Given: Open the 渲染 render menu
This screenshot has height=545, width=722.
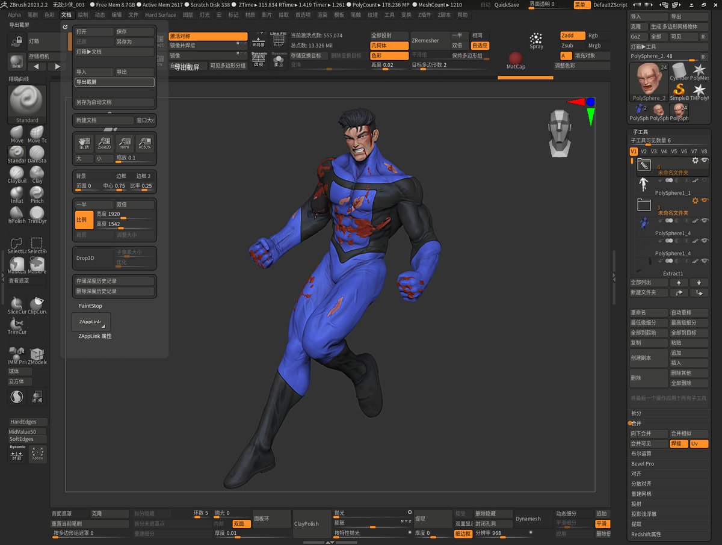Looking at the screenshot, I should pos(322,14).
